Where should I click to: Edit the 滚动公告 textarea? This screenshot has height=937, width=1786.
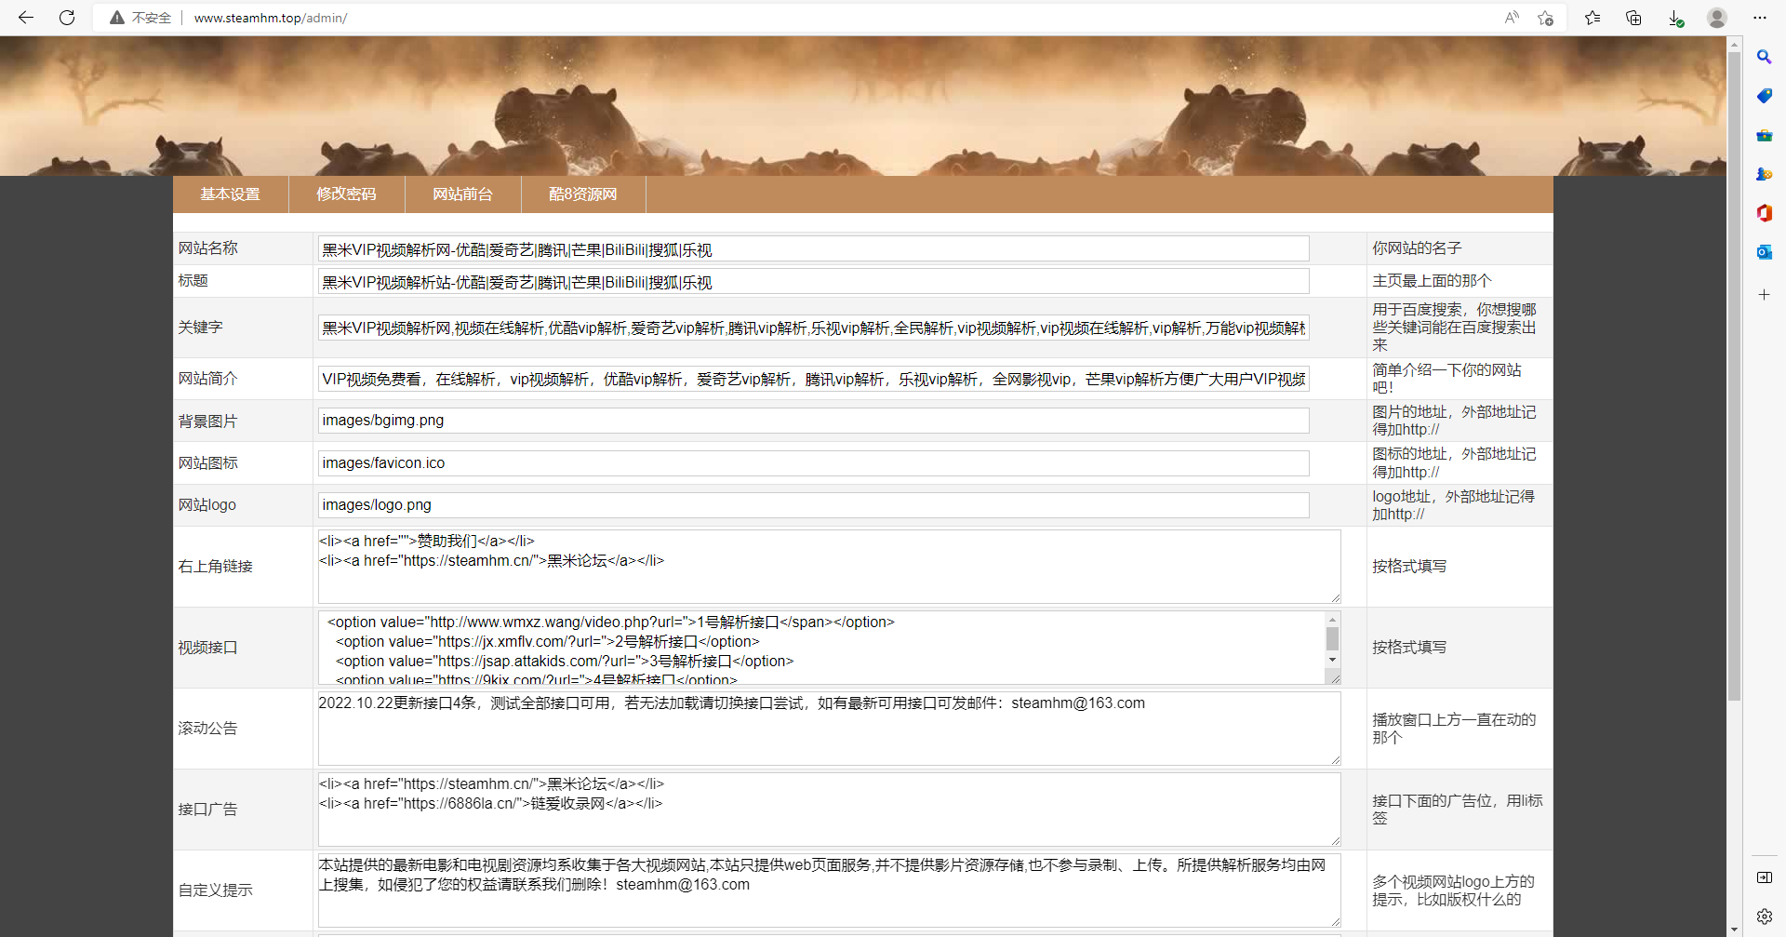[x=829, y=729]
